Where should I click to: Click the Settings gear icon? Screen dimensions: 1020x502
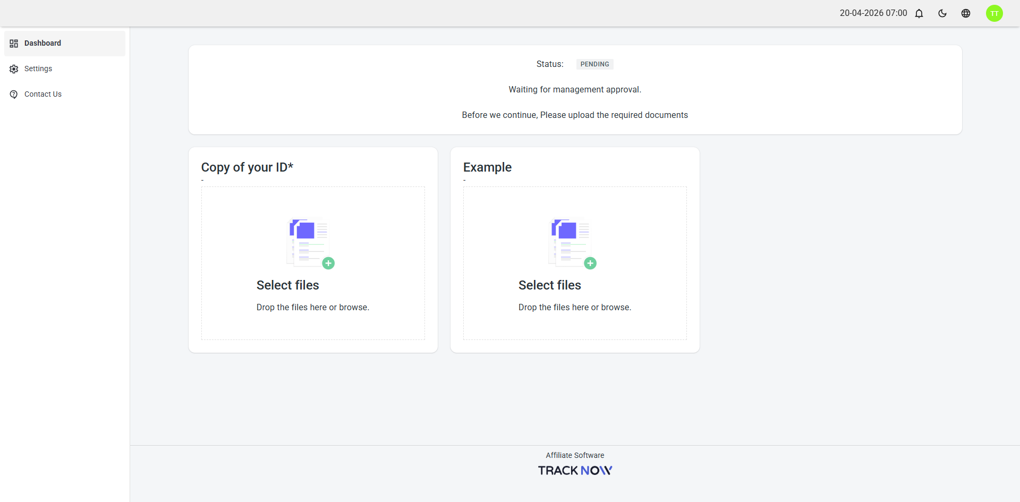click(x=14, y=69)
